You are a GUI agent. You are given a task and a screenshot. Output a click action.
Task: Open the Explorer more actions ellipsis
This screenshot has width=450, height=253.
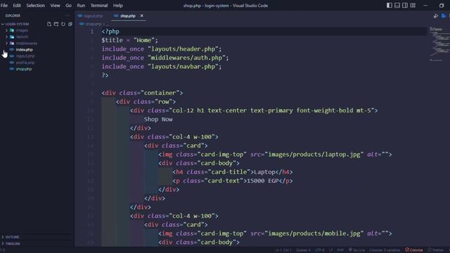pyautogui.click(x=67, y=15)
